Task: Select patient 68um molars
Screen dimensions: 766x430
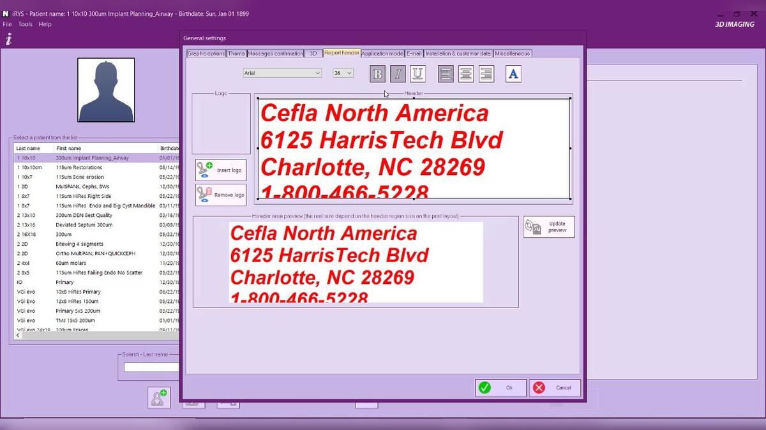Action: (97, 263)
